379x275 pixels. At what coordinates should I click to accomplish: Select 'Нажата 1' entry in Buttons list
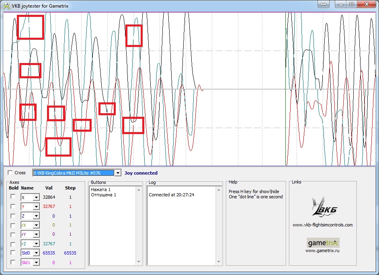[100, 189]
